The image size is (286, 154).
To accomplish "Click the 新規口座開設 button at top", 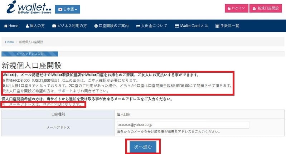I will click(x=266, y=8).
